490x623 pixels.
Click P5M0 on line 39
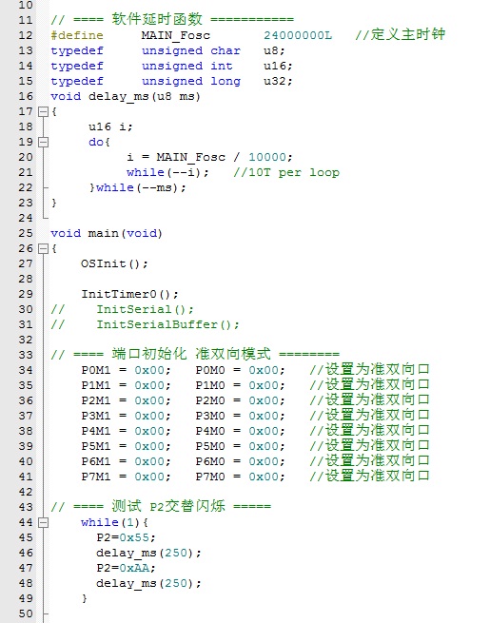coord(210,446)
